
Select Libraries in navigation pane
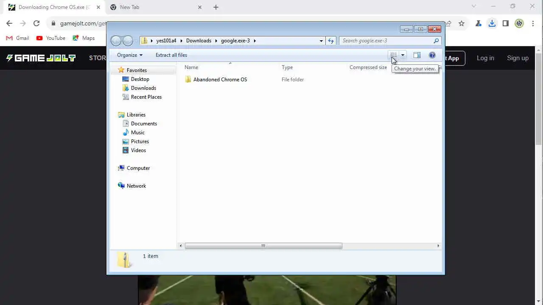click(136, 115)
